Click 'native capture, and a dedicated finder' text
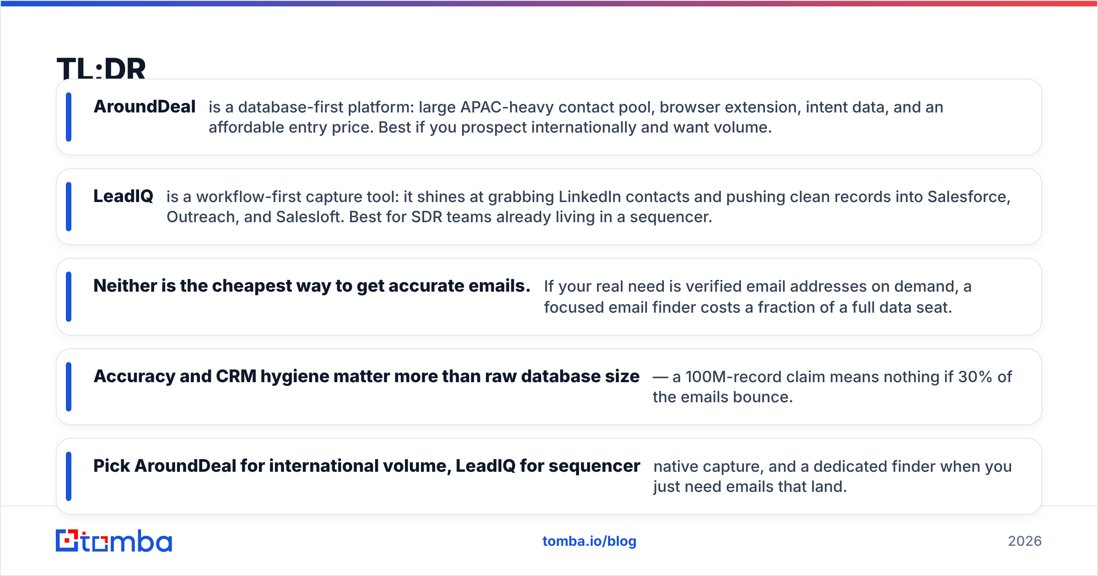This screenshot has height=576, width=1098. [x=833, y=476]
